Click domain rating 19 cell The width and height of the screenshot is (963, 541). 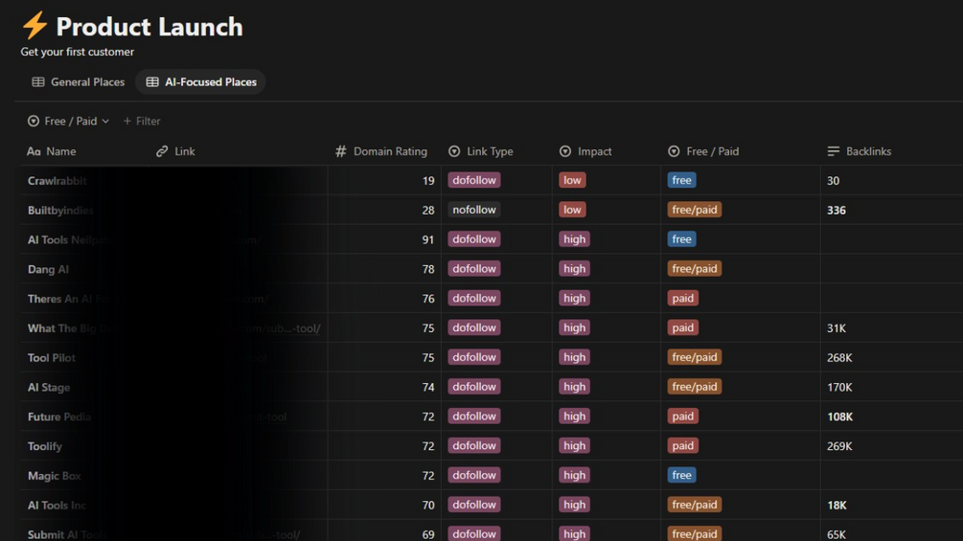pos(384,180)
